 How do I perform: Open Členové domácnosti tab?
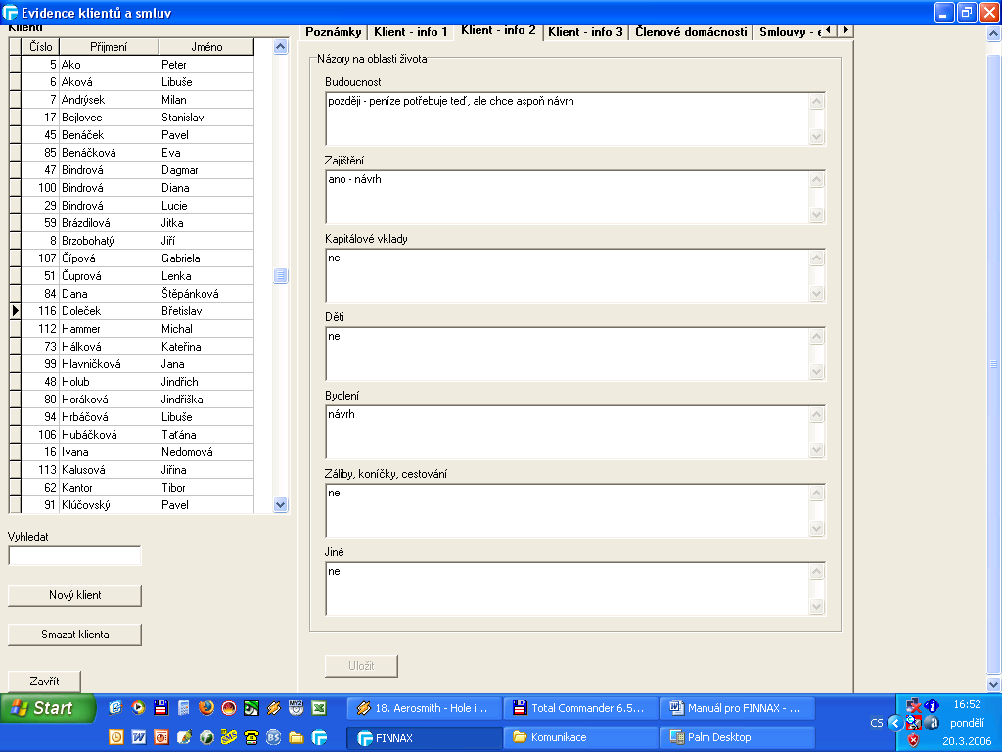pyautogui.click(x=691, y=32)
